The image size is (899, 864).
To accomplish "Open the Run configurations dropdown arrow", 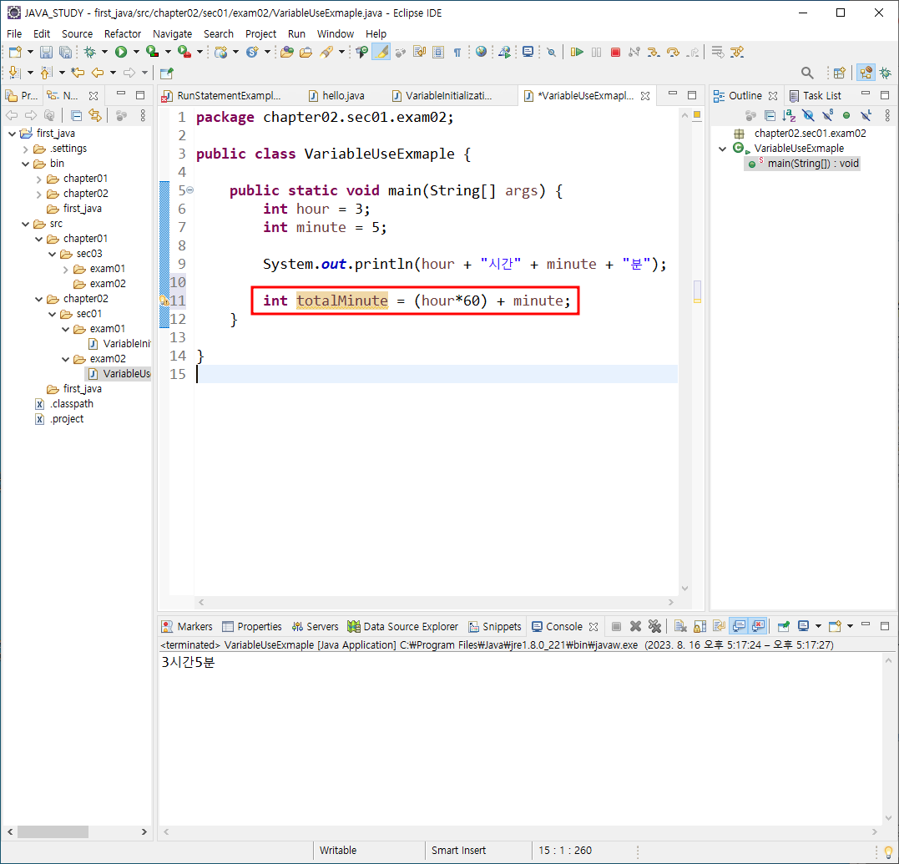I will [136, 52].
